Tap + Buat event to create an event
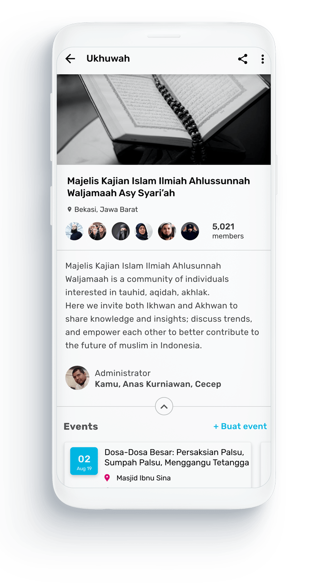 [x=240, y=426]
